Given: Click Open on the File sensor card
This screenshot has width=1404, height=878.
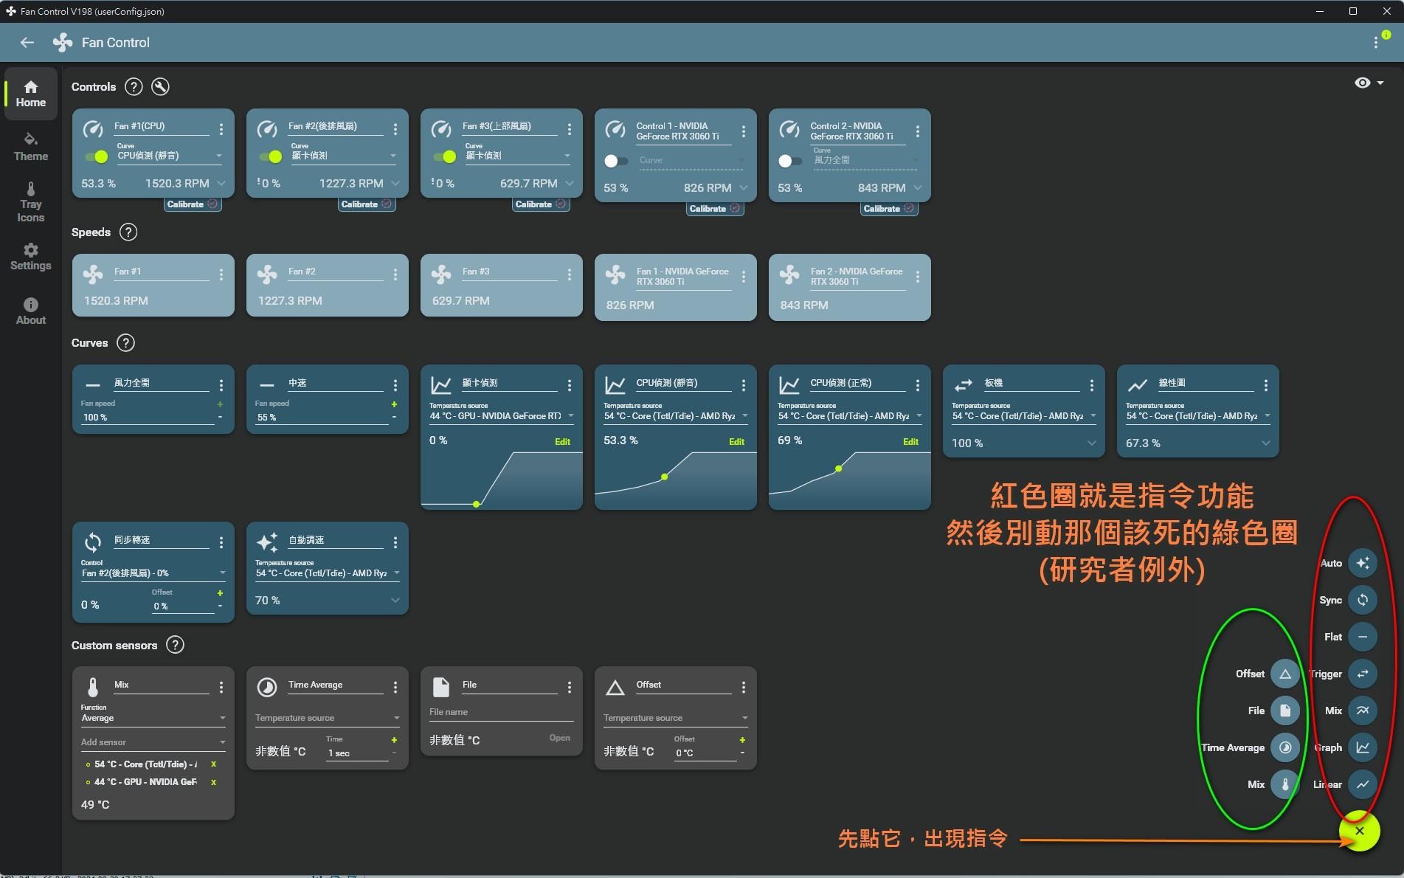Looking at the screenshot, I should [x=559, y=738].
